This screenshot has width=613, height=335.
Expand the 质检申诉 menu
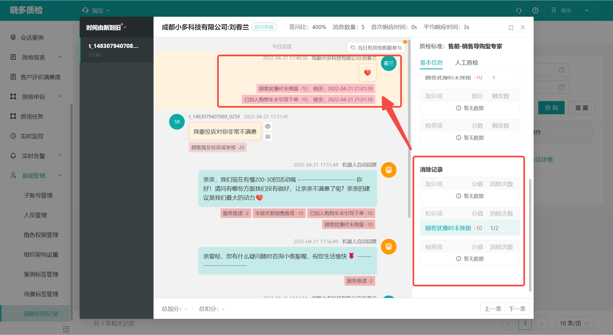tap(60, 96)
